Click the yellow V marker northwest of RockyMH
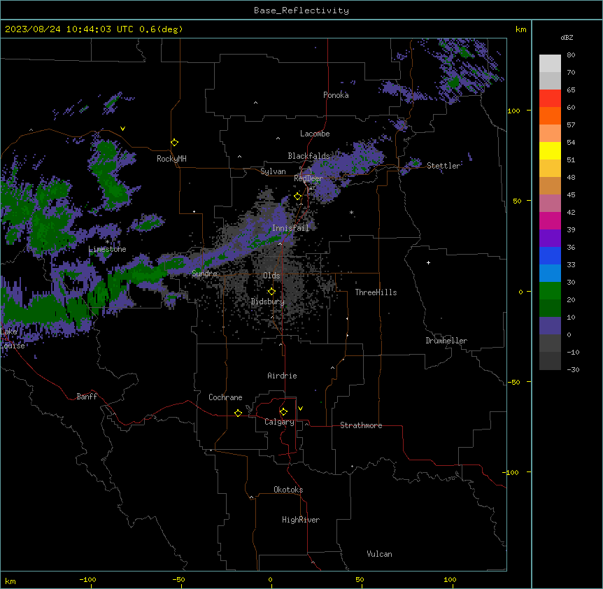Image resolution: width=603 pixels, height=589 pixels. pos(122,129)
